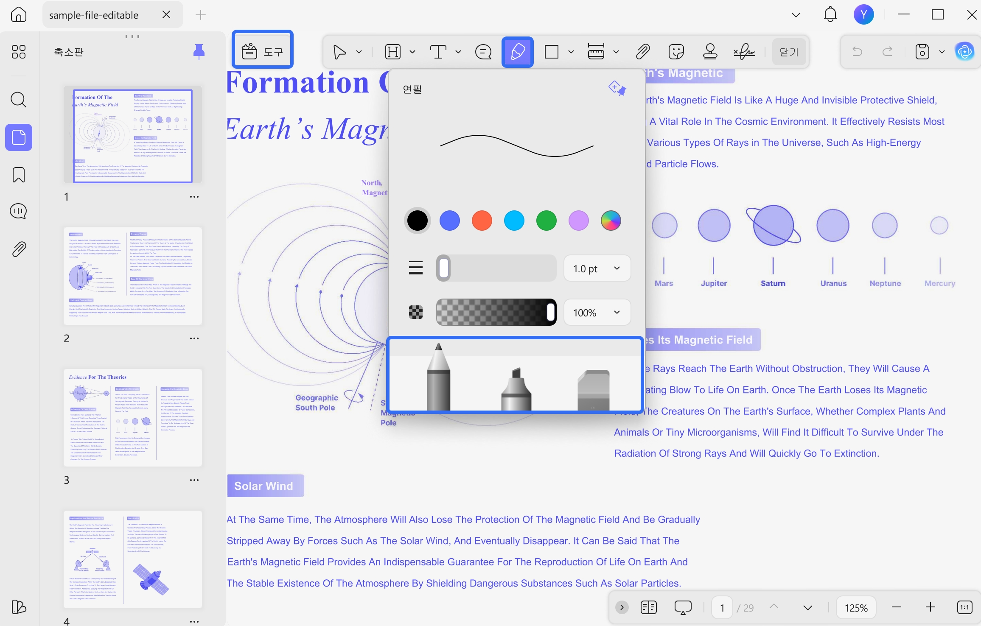The image size is (981, 626).
Task: Select the marker highlighter pen type
Action: click(x=516, y=389)
